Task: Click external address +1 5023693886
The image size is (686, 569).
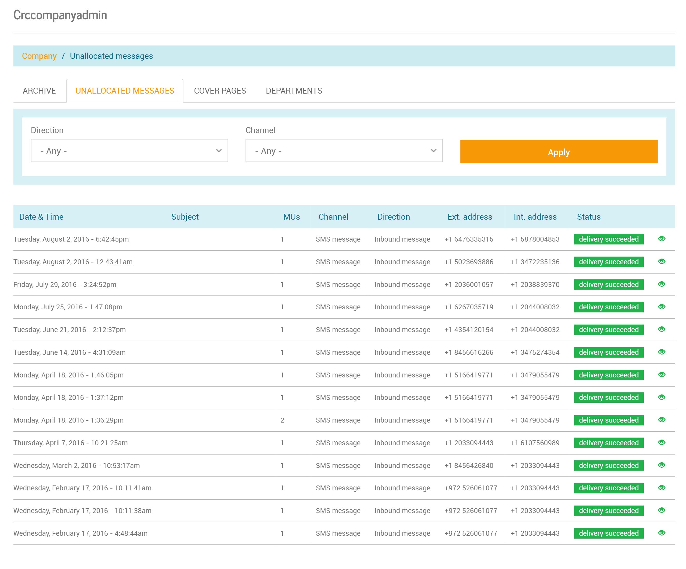Action: click(469, 262)
